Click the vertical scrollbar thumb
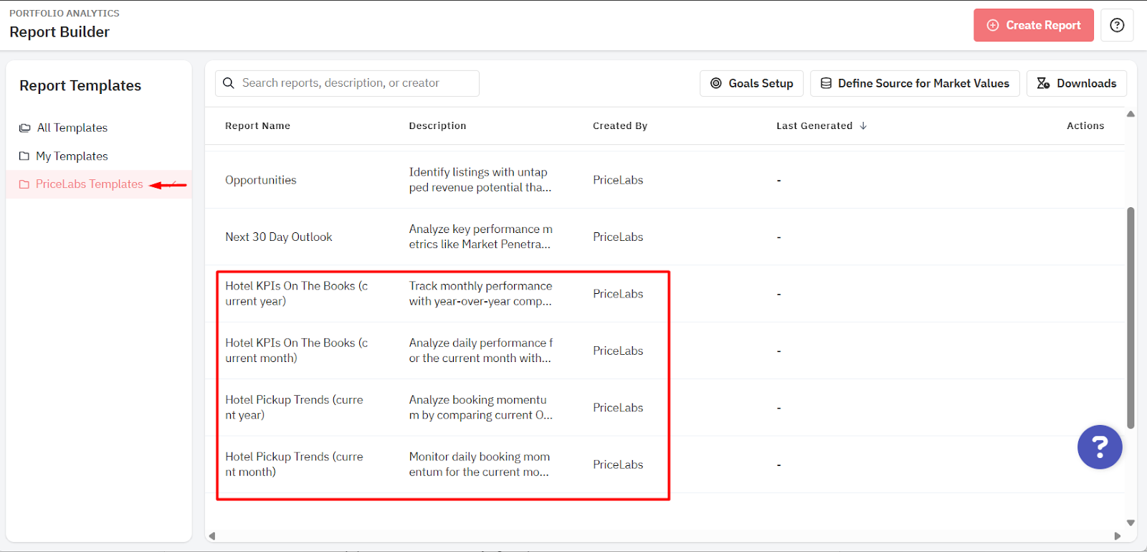1147x552 pixels. [x=1131, y=318]
